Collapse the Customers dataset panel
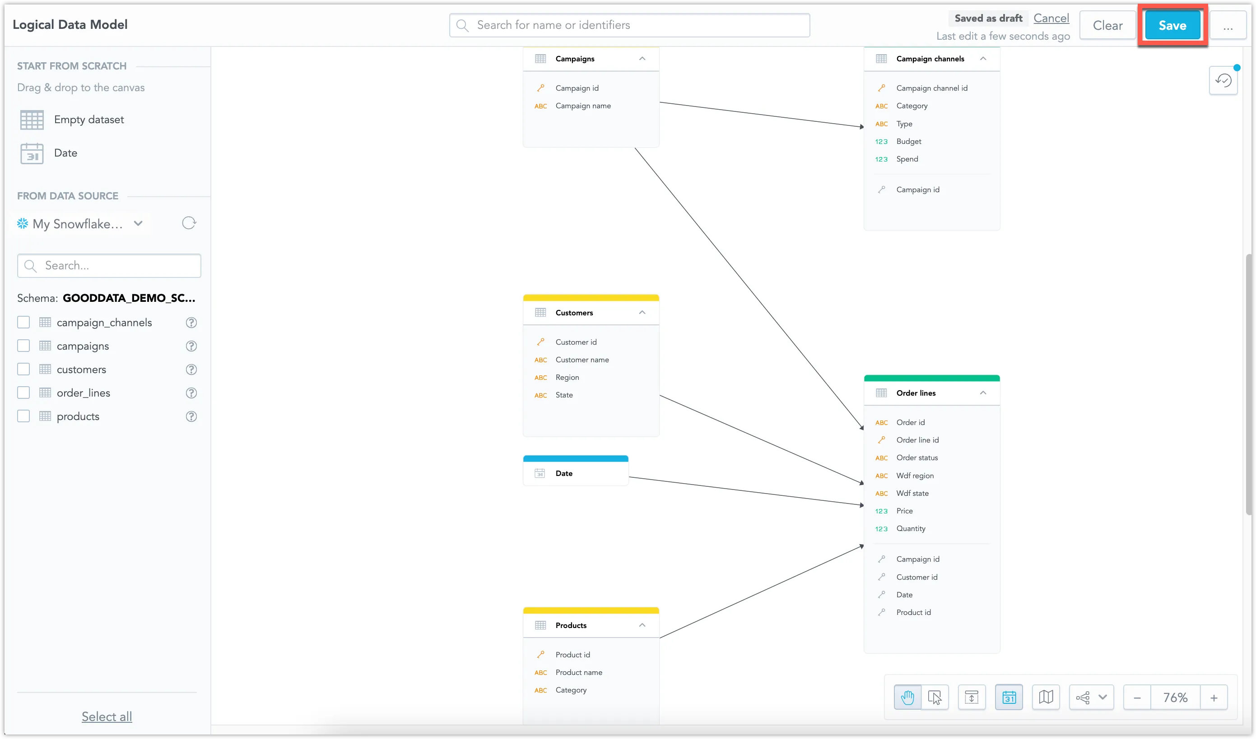 pyautogui.click(x=642, y=312)
